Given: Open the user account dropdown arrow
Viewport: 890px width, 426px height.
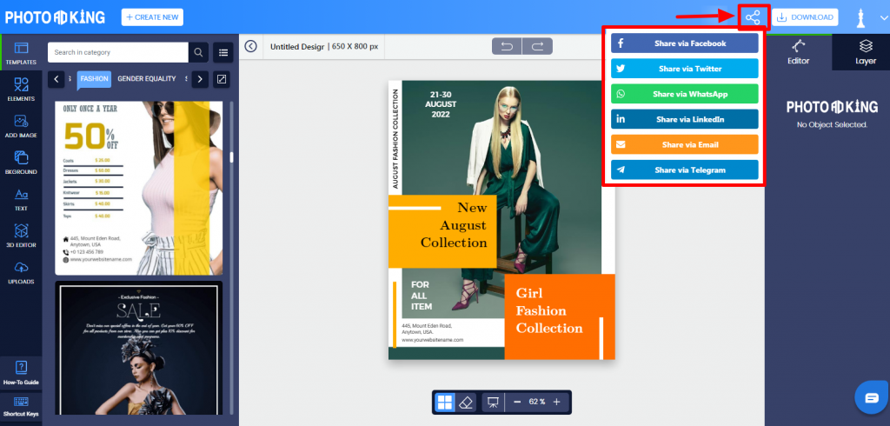Looking at the screenshot, I should pos(883,17).
